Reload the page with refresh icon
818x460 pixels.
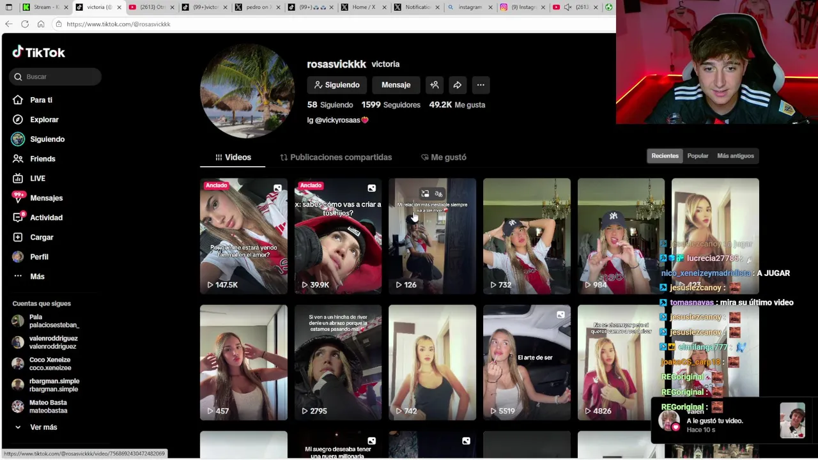[x=25, y=24]
